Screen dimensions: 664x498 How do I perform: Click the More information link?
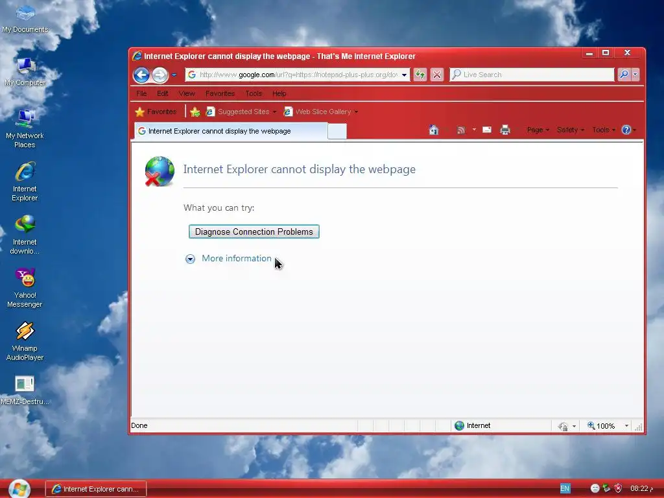(x=236, y=258)
